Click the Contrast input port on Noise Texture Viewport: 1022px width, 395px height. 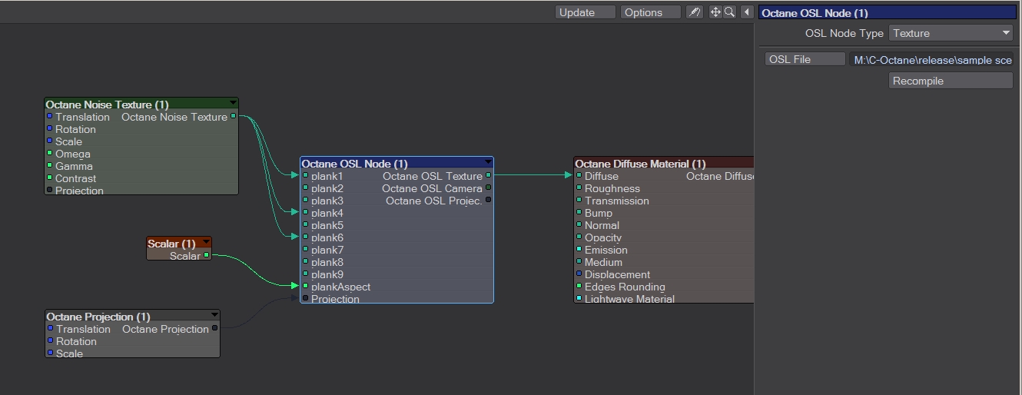(50, 178)
